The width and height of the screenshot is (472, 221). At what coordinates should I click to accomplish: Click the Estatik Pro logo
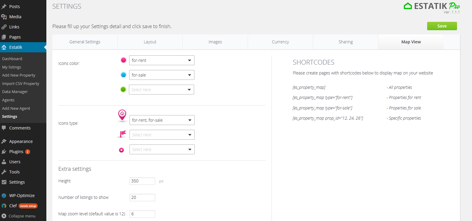(432, 6)
